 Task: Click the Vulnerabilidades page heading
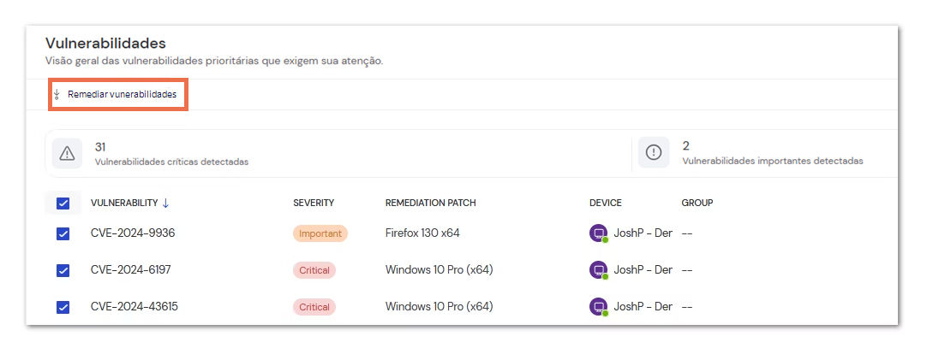105,43
